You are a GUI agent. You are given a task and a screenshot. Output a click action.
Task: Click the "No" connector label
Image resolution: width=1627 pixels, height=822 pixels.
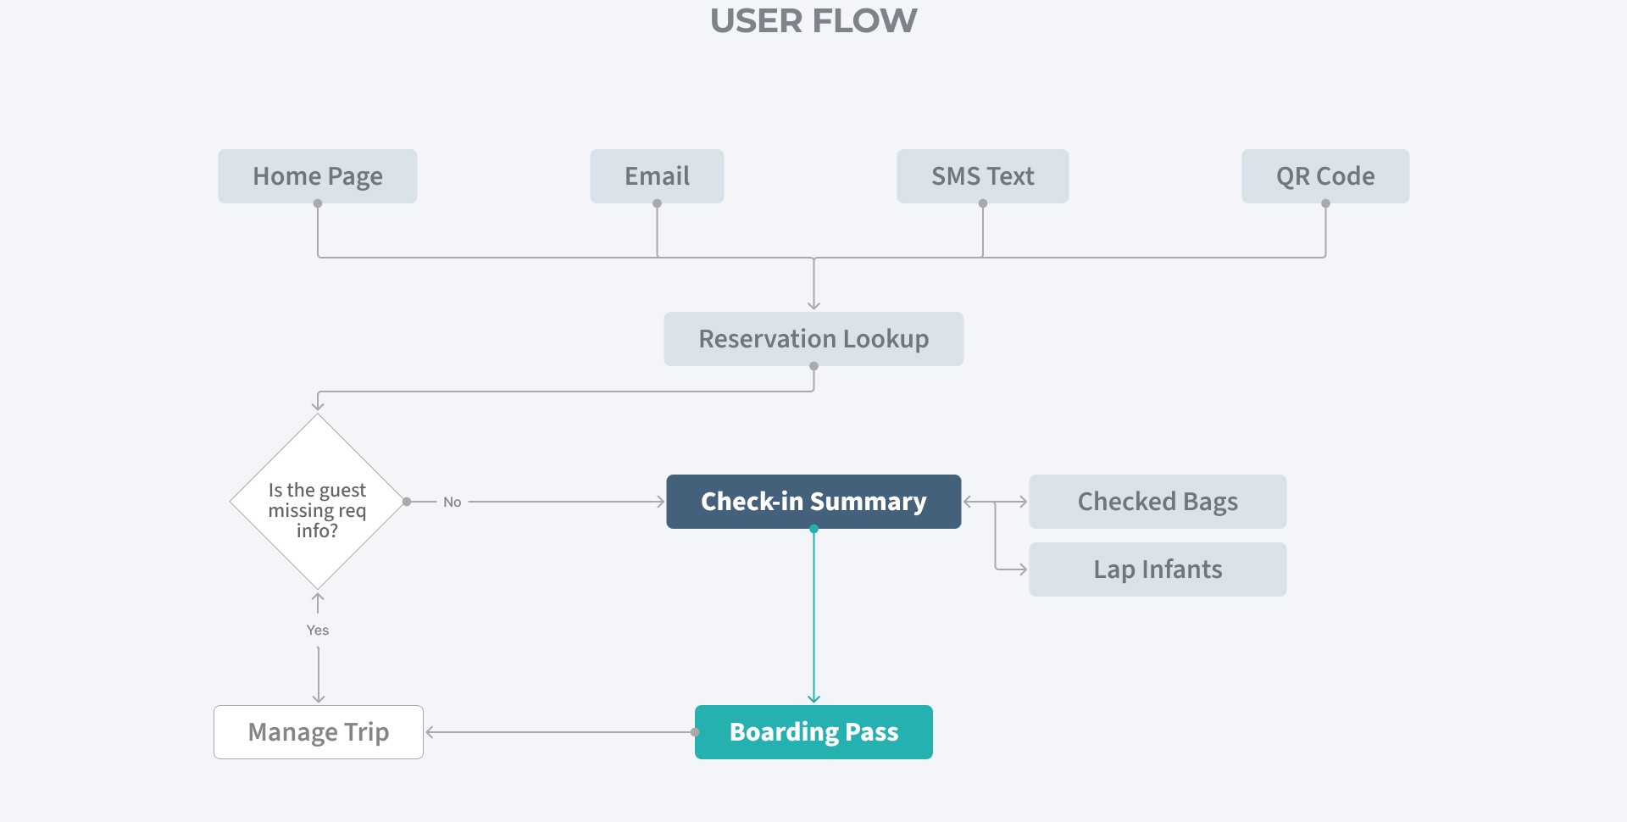453,503
